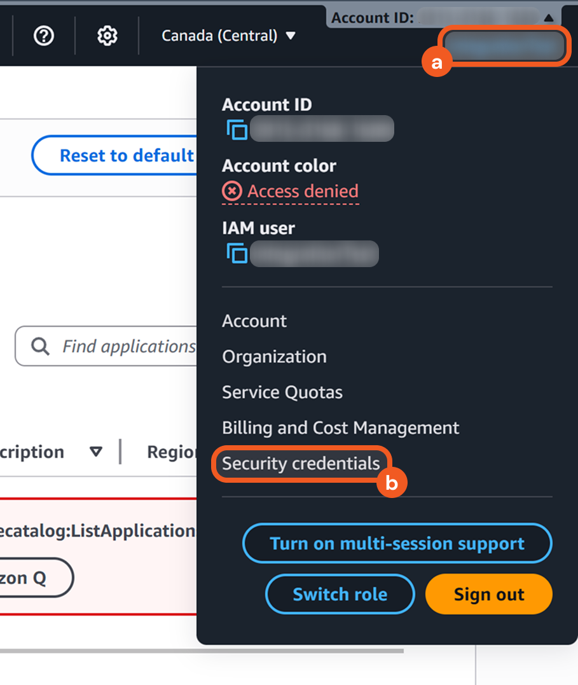Open Security credentials
578x685 pixels.
click(301, 464)
